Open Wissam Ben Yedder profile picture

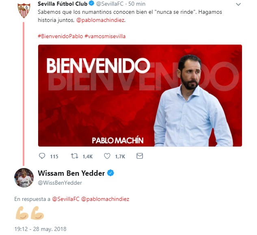(24, 178)
